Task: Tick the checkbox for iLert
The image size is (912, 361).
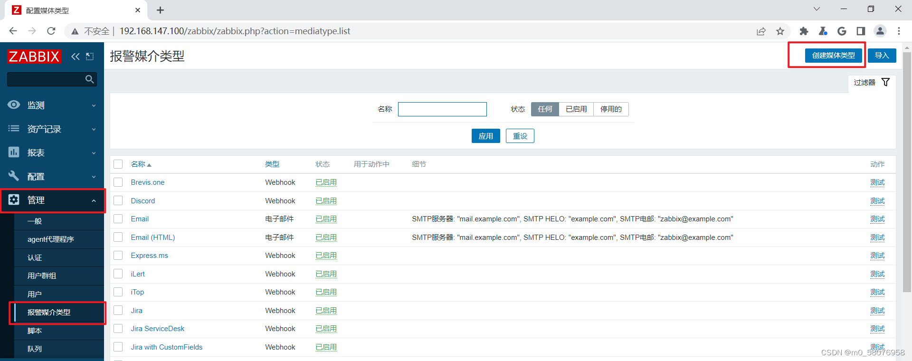Action: point(118,274)
